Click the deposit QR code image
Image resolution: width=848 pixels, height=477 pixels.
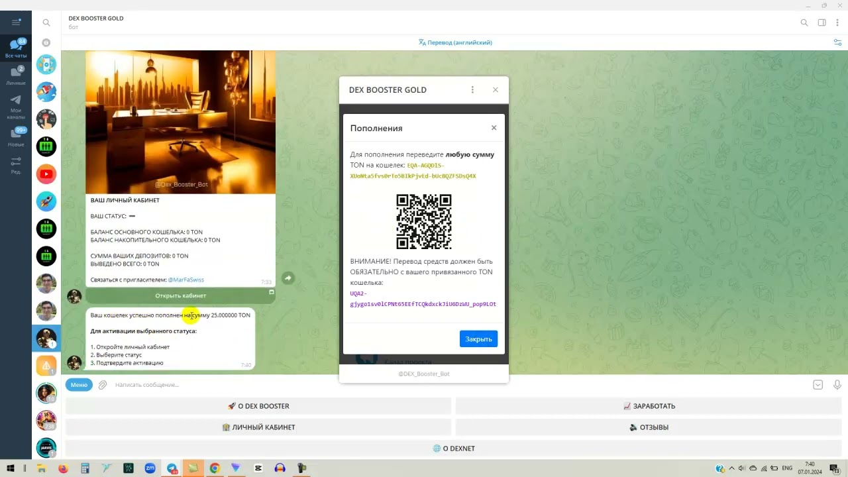tap(424, 222)
